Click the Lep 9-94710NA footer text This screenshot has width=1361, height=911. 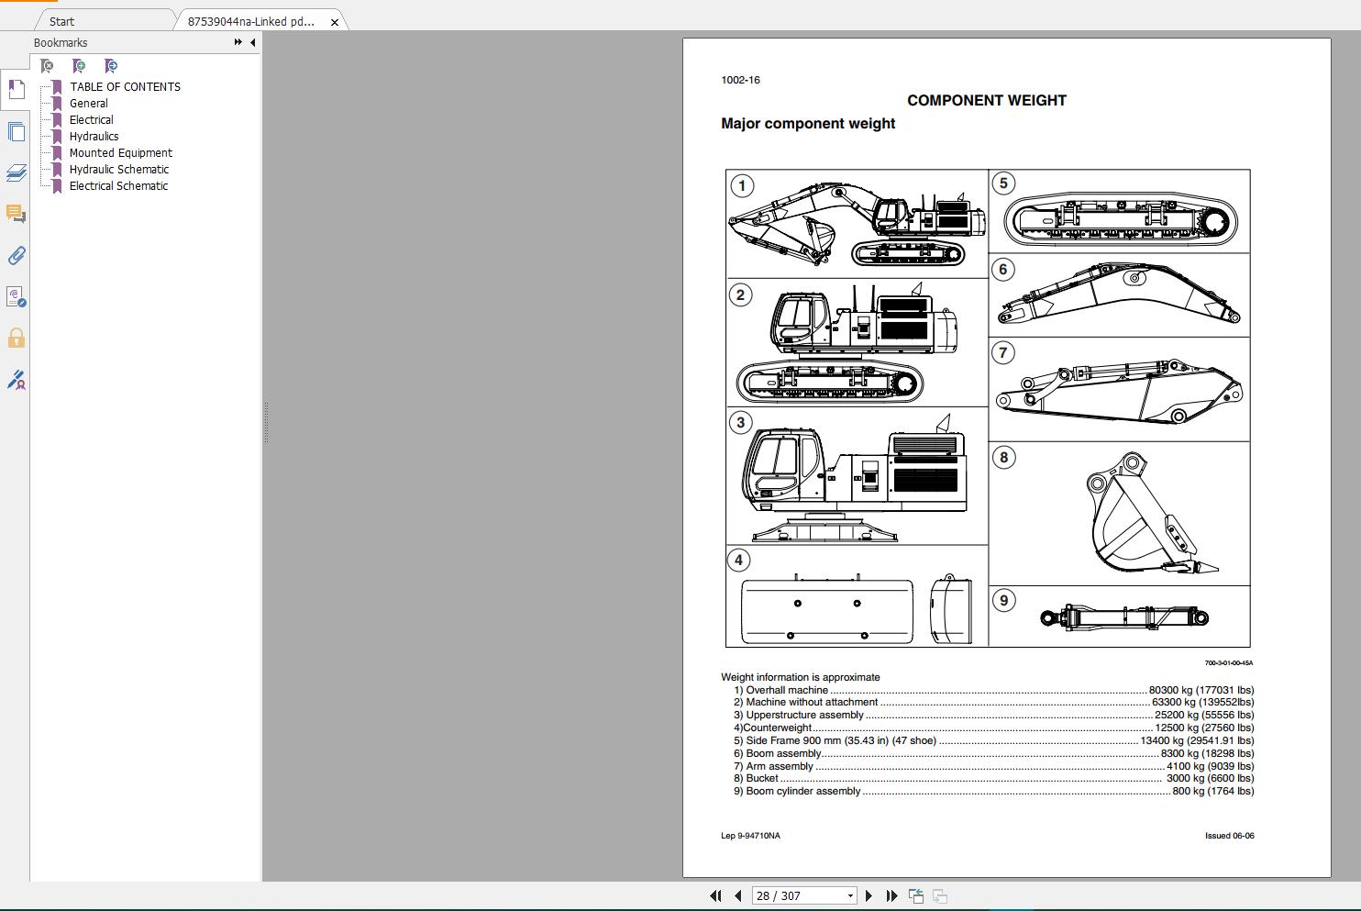click(x=750, y=836)
